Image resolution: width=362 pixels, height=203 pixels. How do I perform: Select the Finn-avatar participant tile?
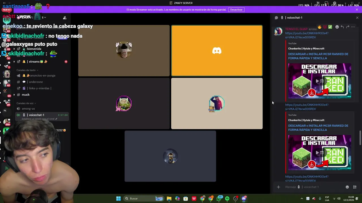[x=124, y=103]
